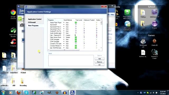
Task: Click the greyed Options button
Action: (100, 56)
